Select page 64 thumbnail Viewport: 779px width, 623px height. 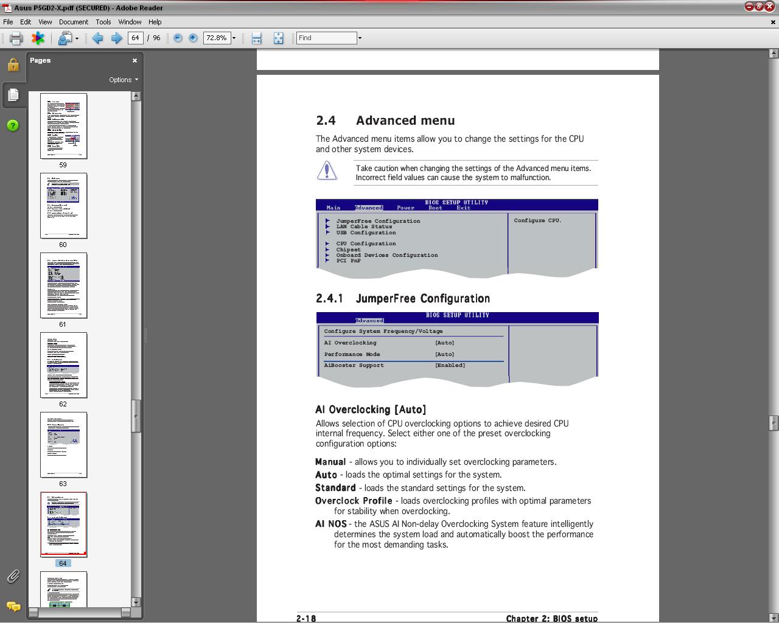click(63, 524)
